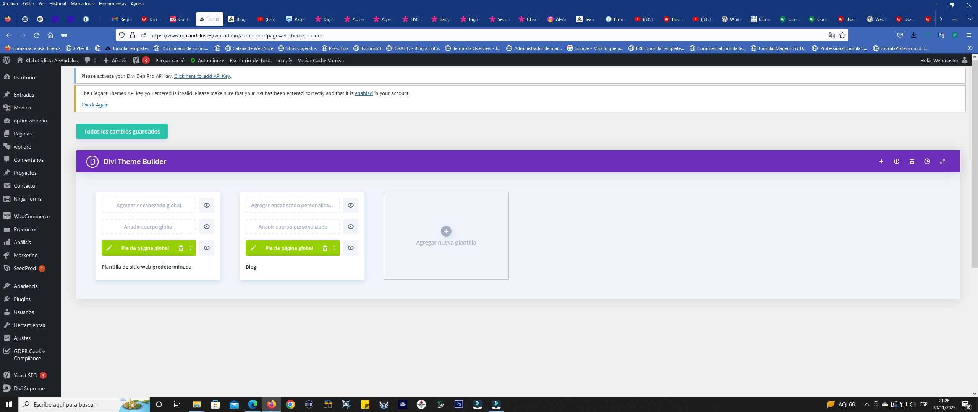
Task: Open a new browser tab with plus
Action: coord(955,19)
